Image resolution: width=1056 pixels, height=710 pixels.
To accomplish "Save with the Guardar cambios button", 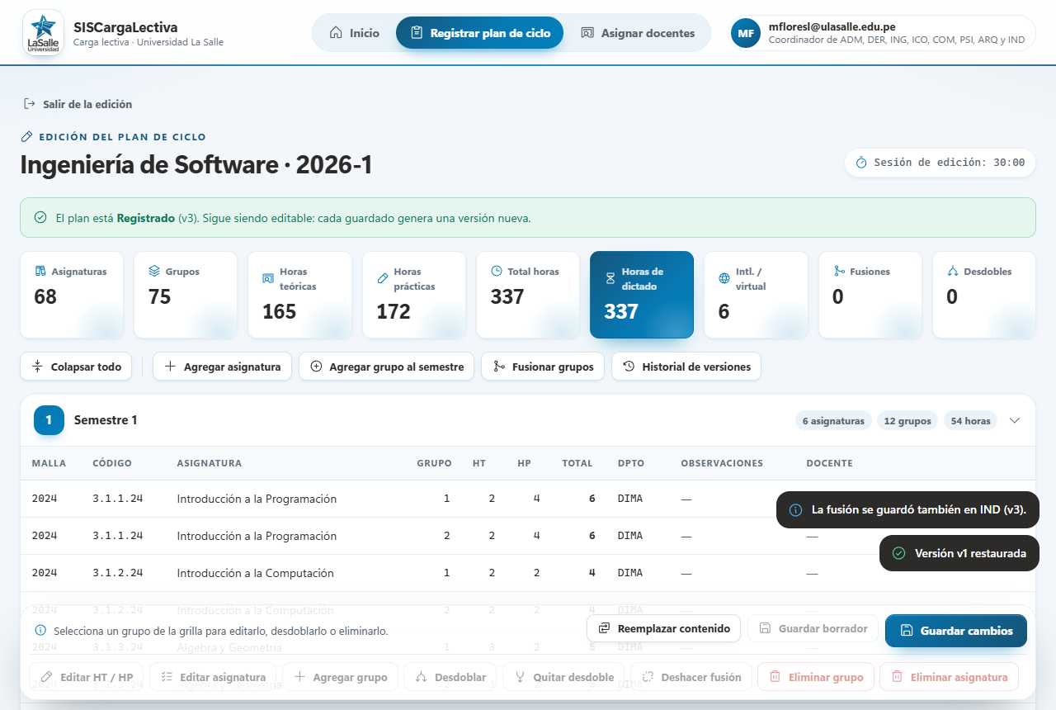I will pos(956,631).
